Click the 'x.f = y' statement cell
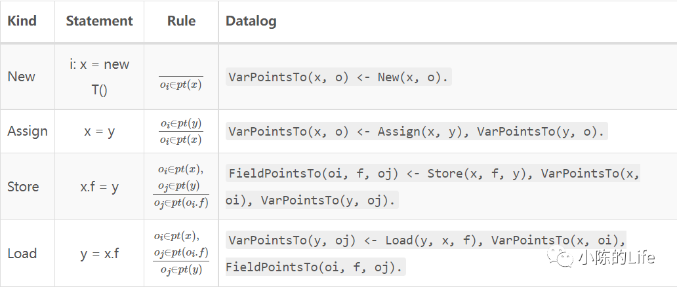The height and width of the screenshot is (287, 677). (99, 187)
